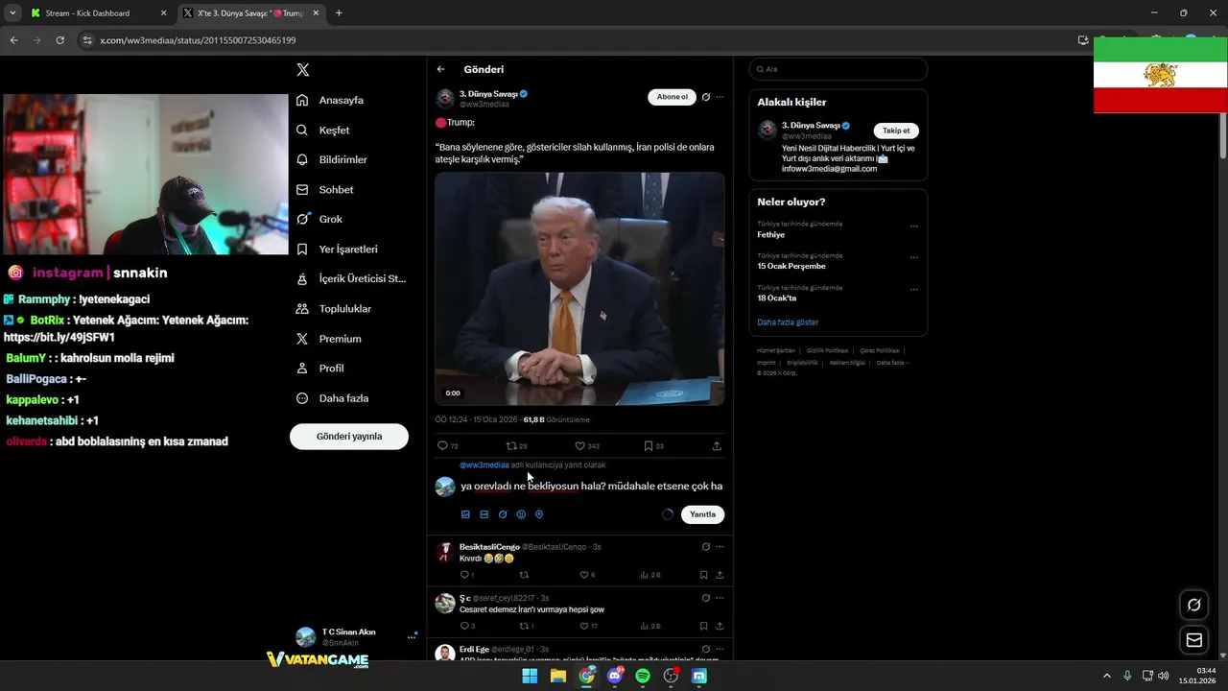The width and height of the screenshot is (1228, 691).
Task: Open BesiktasliCengo reply's three-dot menu
Action: 720,547
